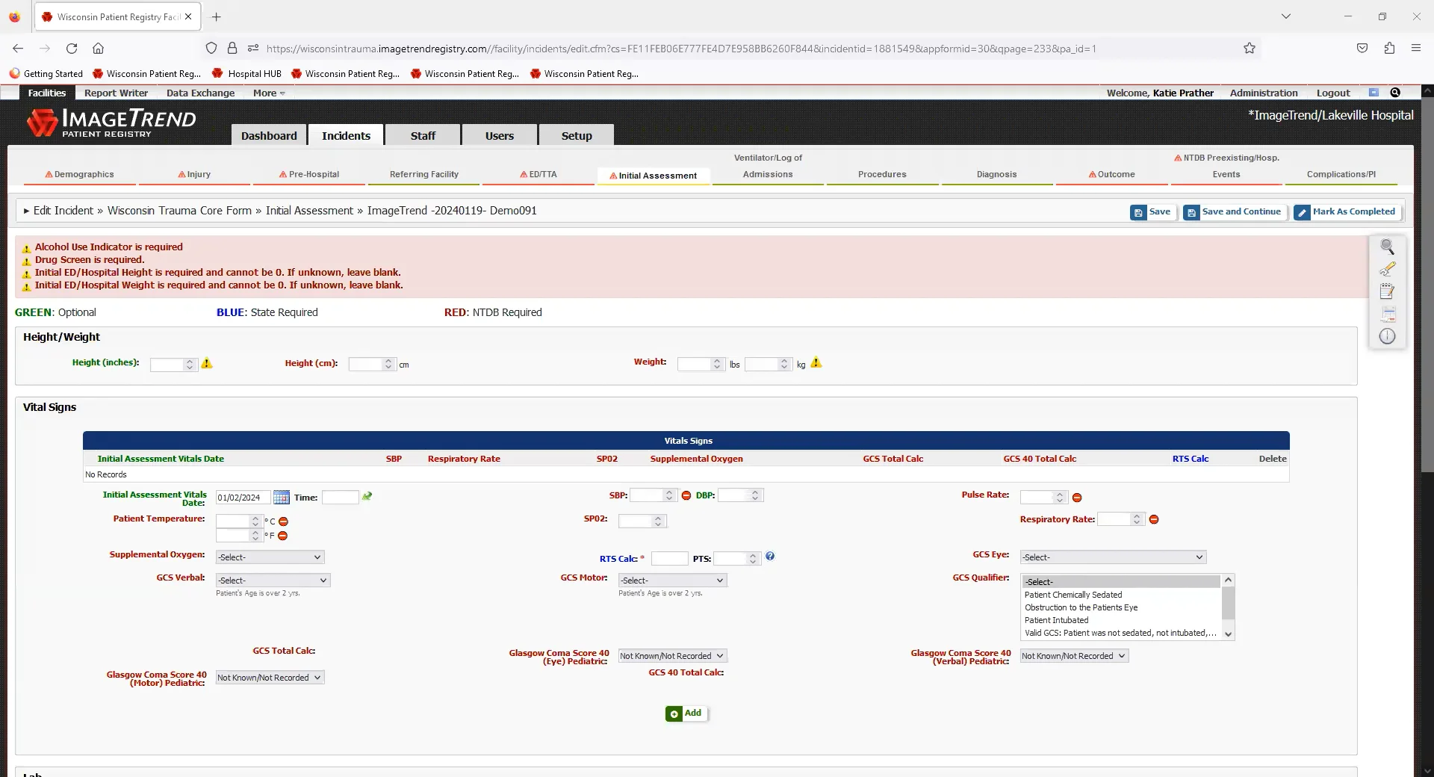Click the browser bookmark star icon
Image resolution: width=1434 pixels, height=777 pixels.
point(1250,49)
